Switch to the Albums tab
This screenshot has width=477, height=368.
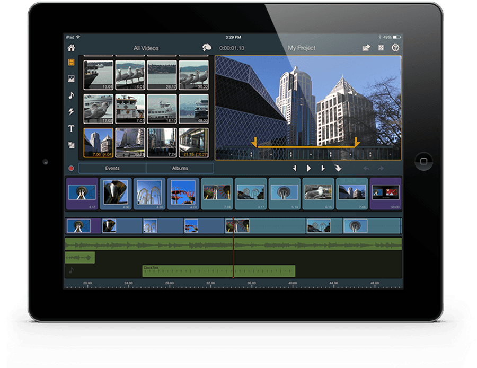(180, 168)
